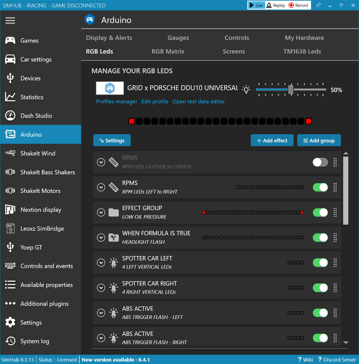This screenshot has width=359, height=364.
Task: Open the Profiles manager link
Action: (116, 101)
